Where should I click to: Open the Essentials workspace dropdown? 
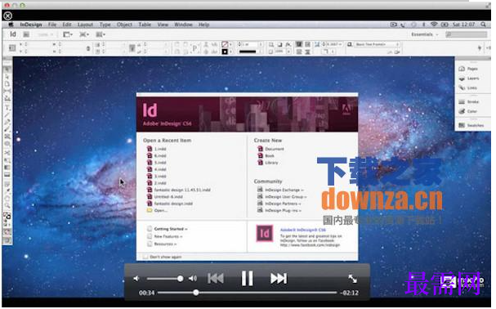(x=425, y=34)
